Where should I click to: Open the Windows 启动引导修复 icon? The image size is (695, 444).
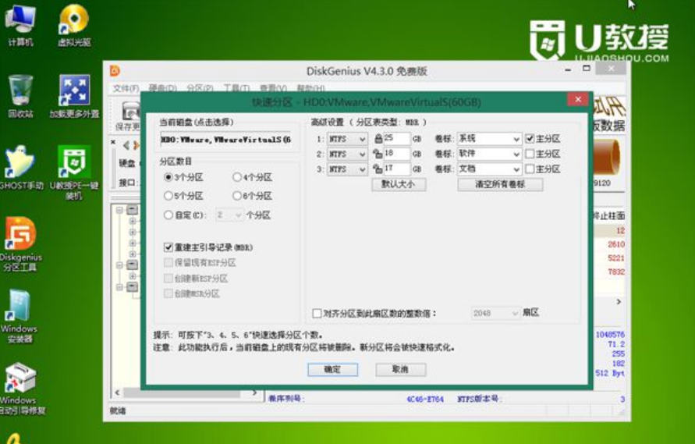[x=20, y=389]
